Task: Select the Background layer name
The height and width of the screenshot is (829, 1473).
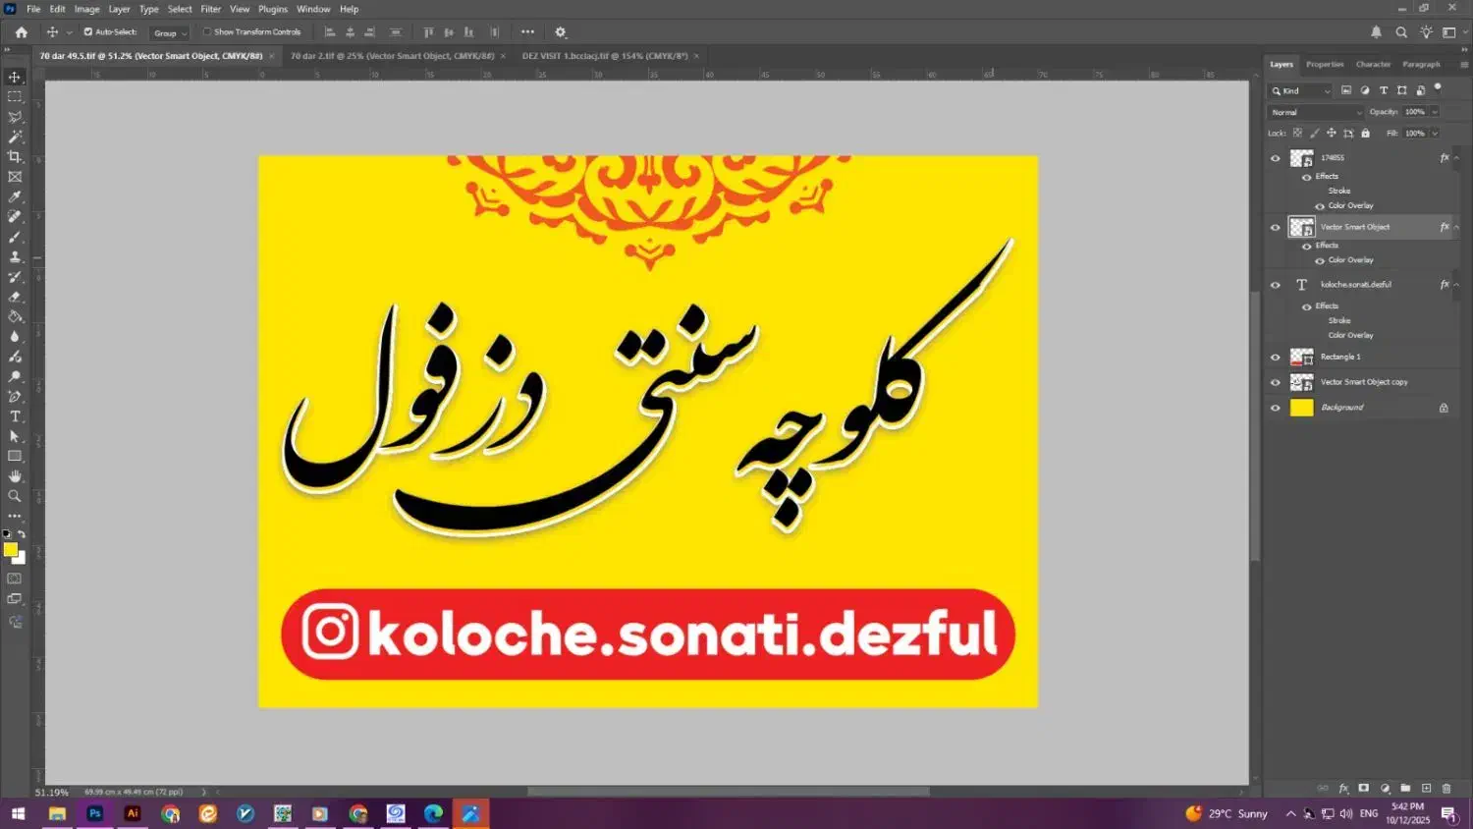Action: point(1342,408)
